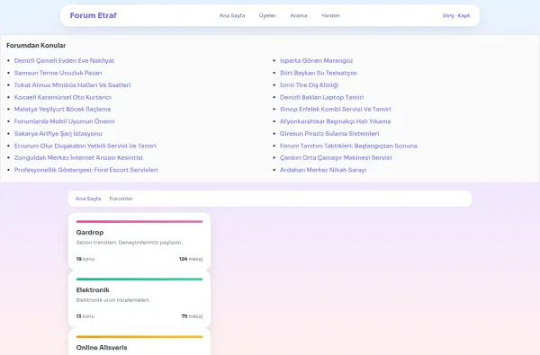Open topic Siirt Baykan Su Tesisatçısı

pos(319,73)
